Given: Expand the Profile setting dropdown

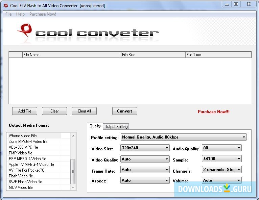Looking at the screenshot, I should (x=184, y=137).
